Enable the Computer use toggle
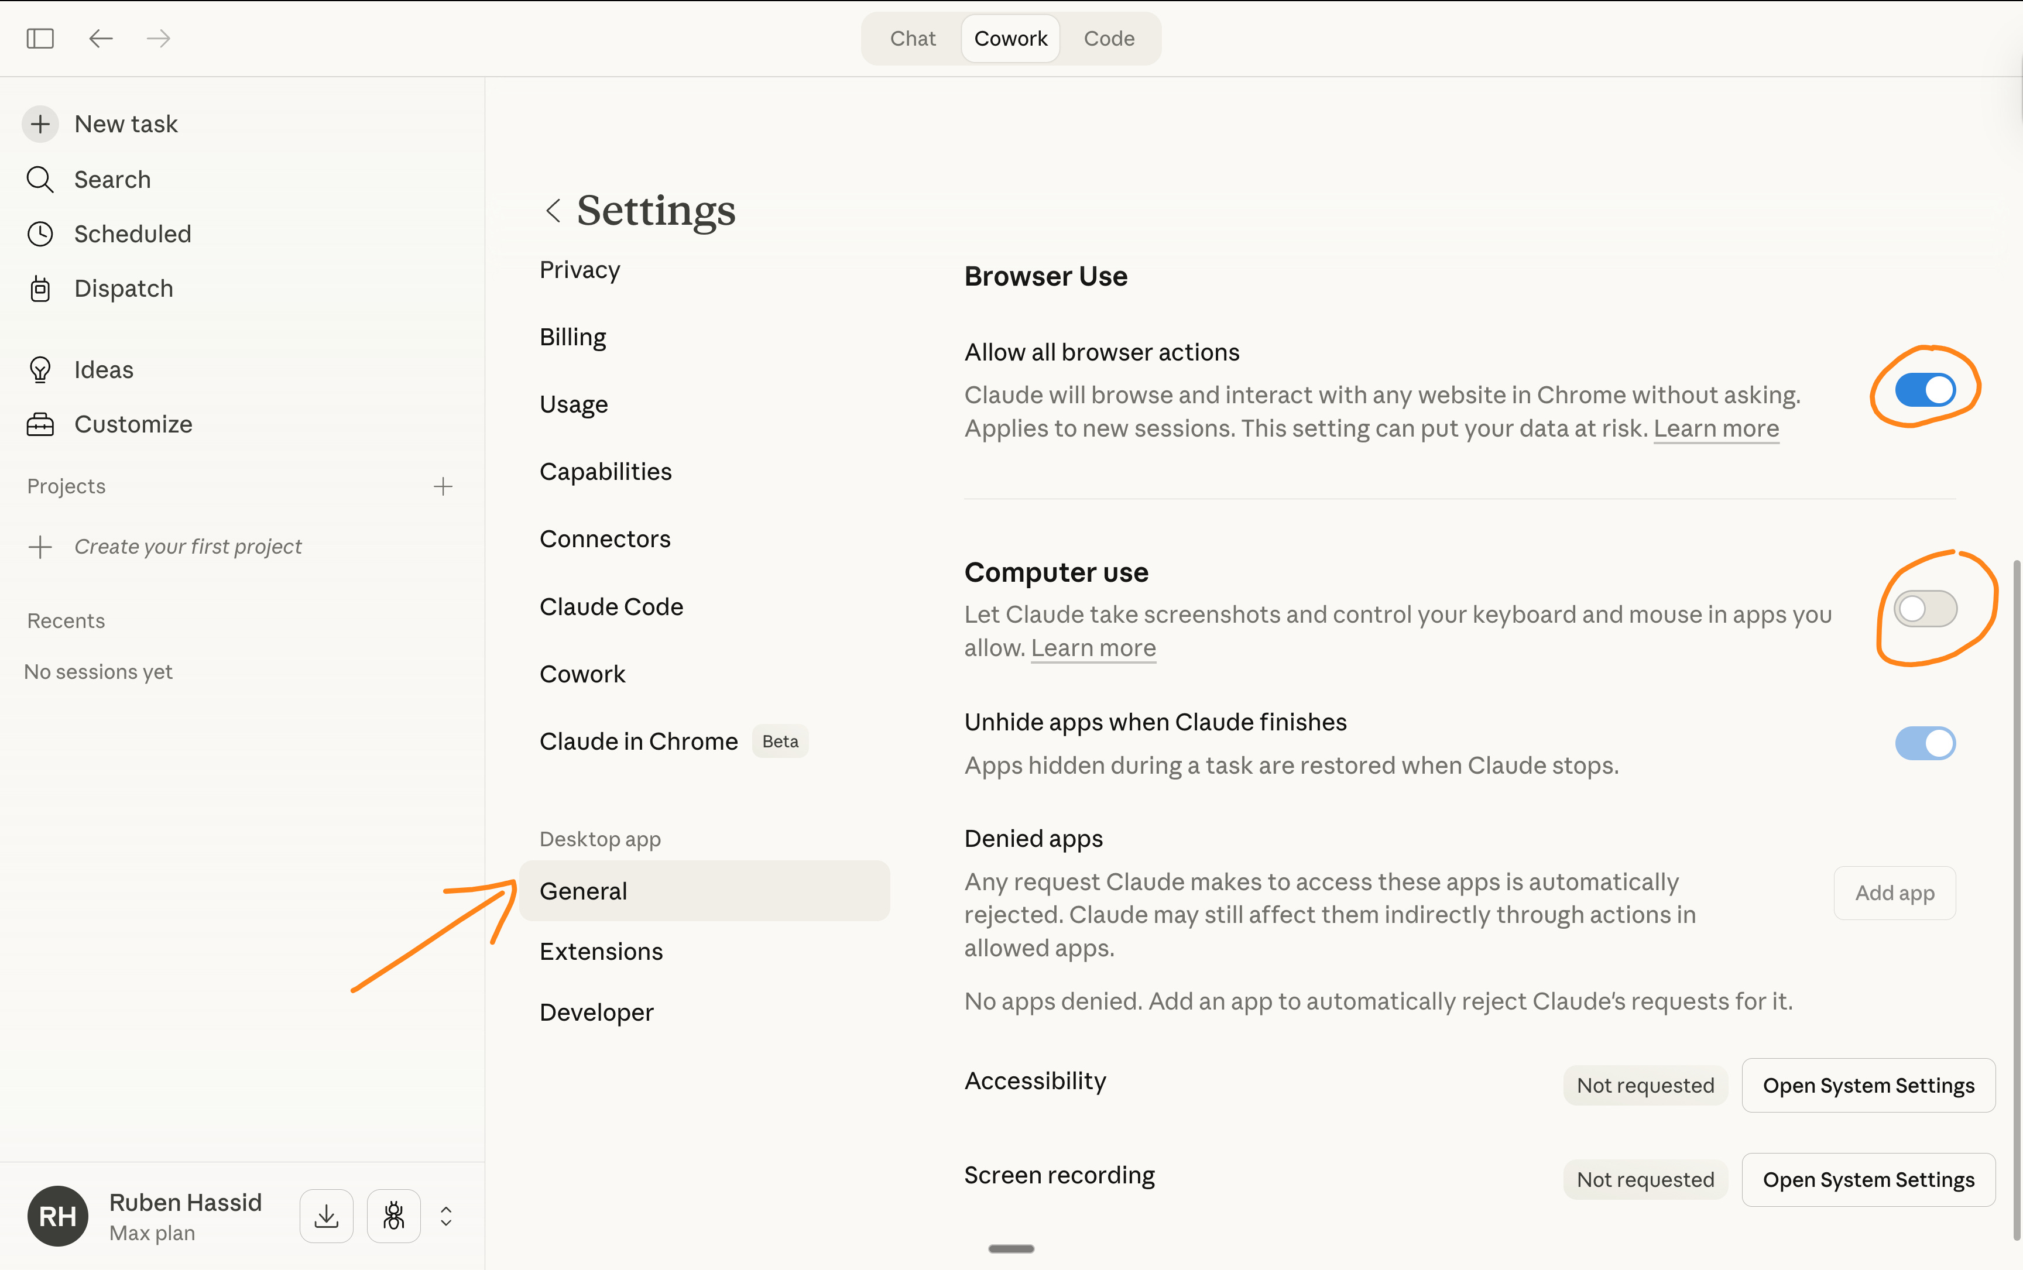The image size is (2023, 1270). (x=1925, y=608)
